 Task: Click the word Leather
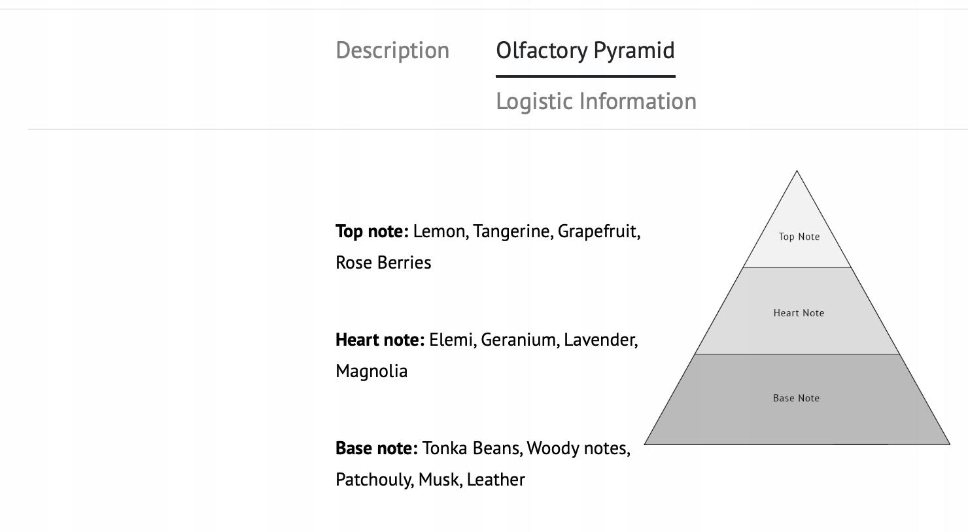point(496,480)
